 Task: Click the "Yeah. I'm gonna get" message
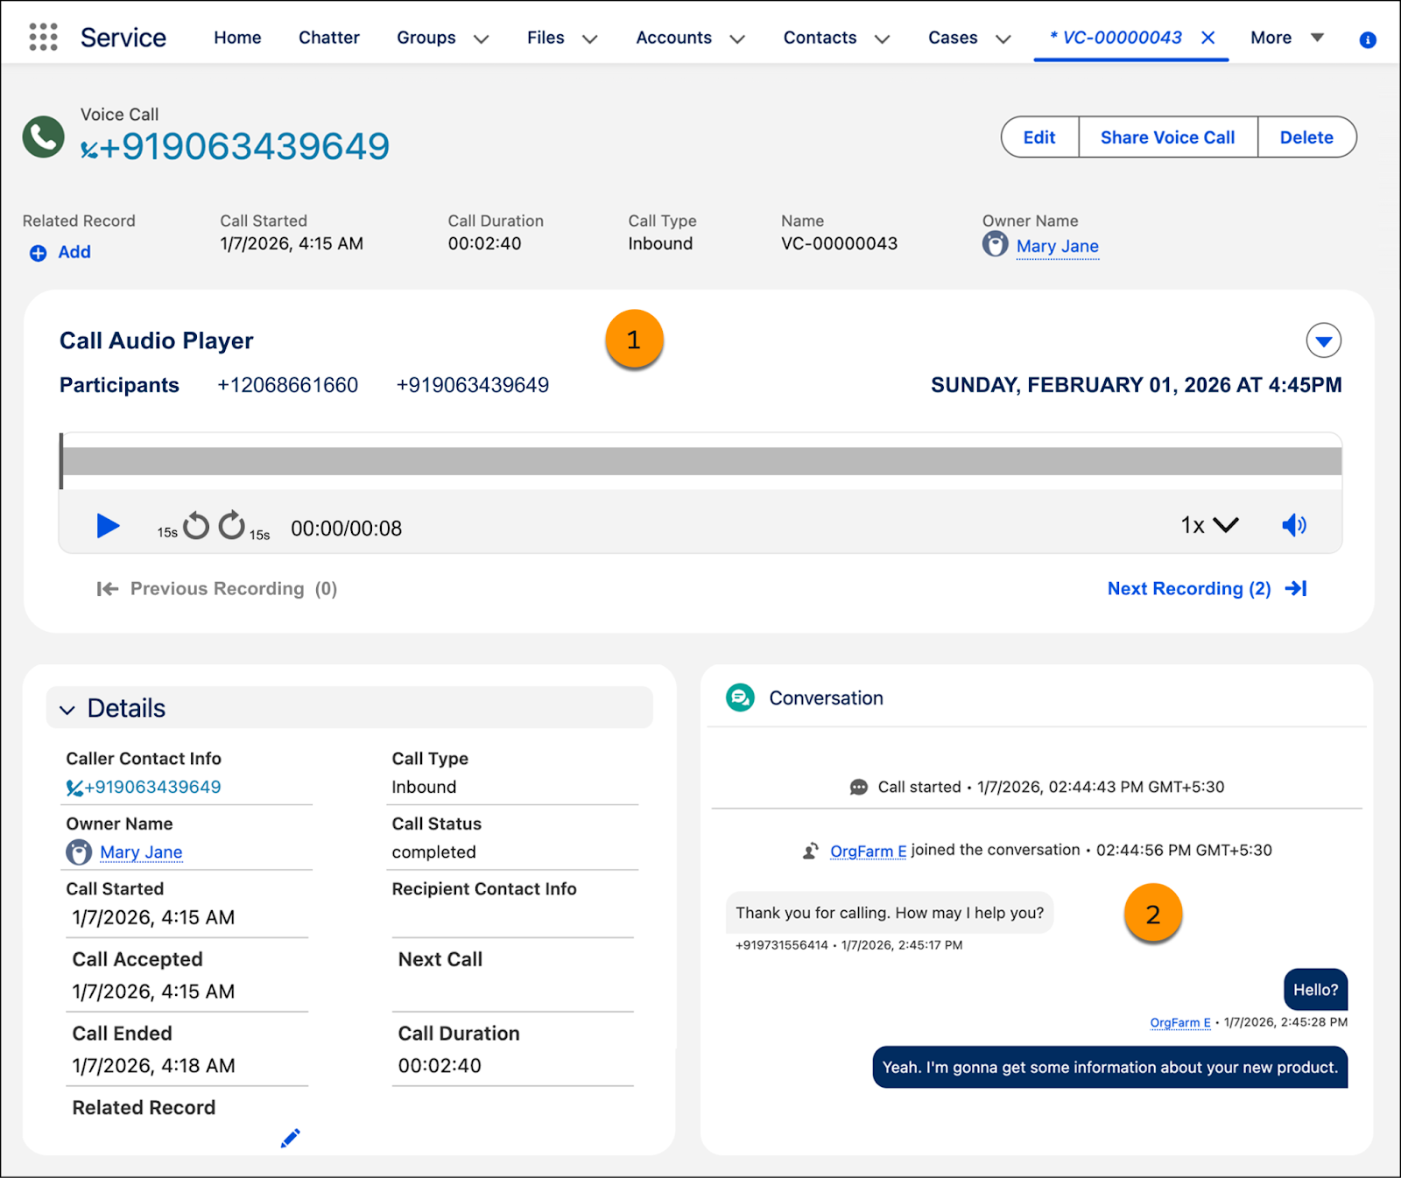1109,1068
